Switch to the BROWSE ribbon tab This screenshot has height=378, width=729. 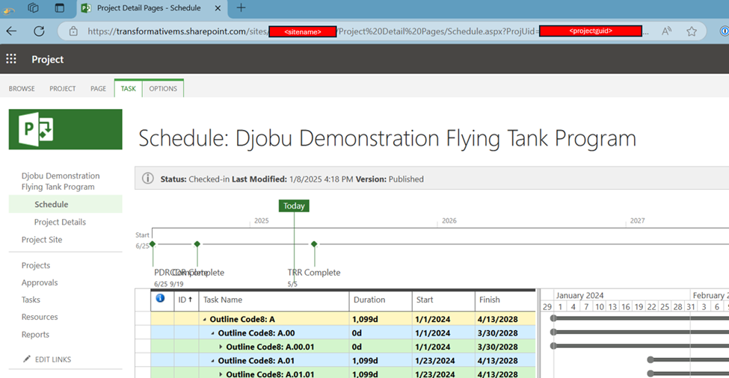point(22,88)
